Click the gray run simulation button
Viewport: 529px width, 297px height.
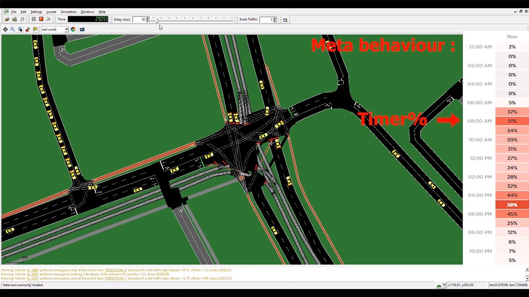[x=33, y=19]
